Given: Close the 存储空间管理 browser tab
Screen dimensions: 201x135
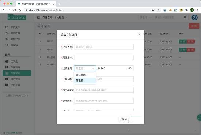Looking at the screenshot, I should [x=53, y=4].
